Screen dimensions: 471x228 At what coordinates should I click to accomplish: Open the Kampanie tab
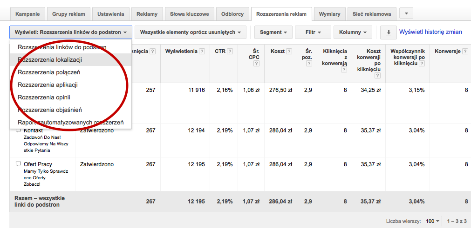click(x=27, y=14)
